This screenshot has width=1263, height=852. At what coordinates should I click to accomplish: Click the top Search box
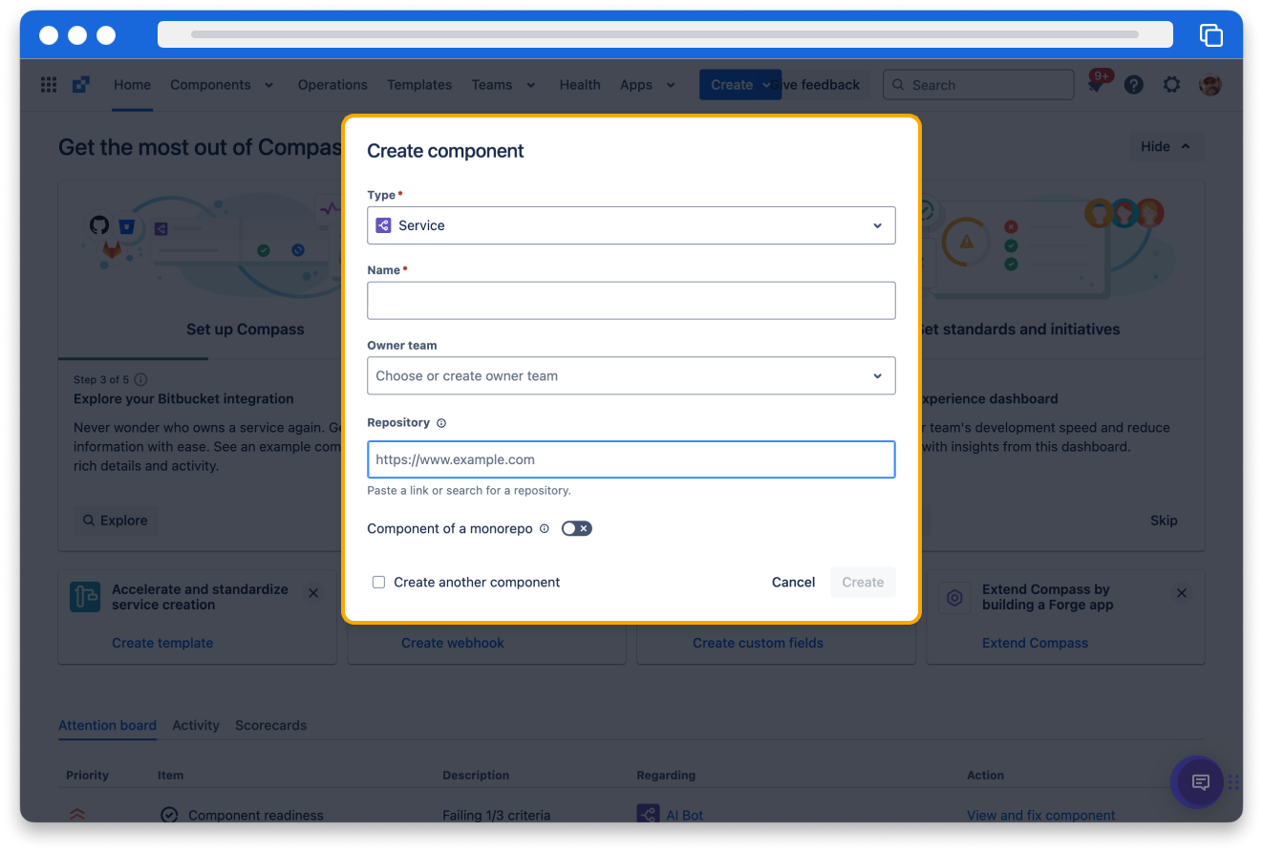978,85
